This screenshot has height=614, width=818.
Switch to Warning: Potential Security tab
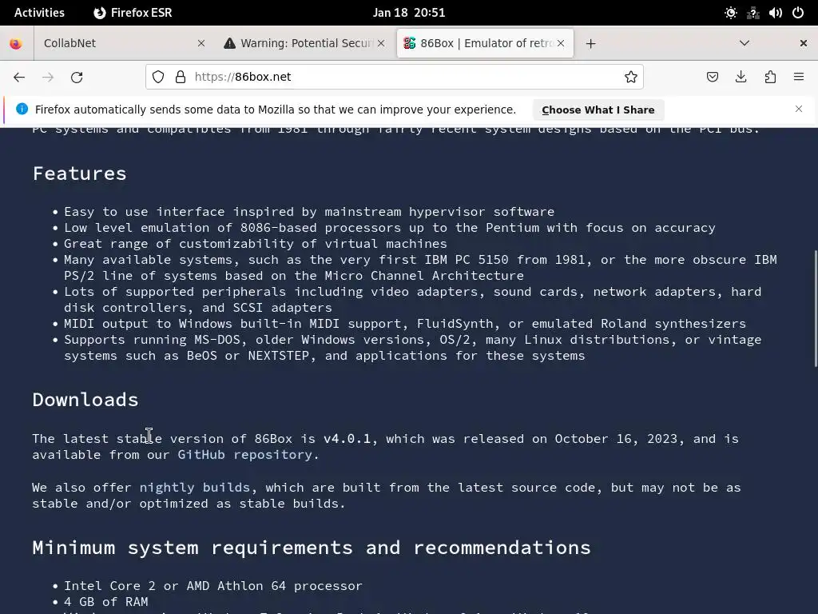(x=304, y=43)
